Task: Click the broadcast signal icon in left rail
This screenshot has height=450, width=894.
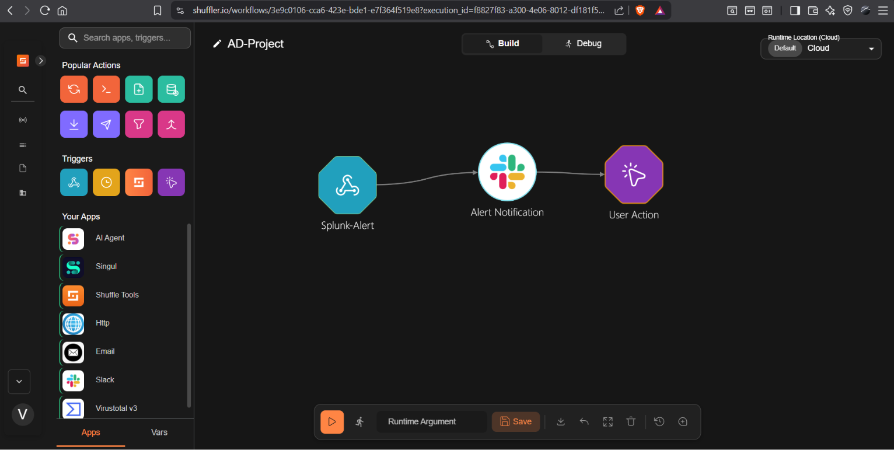Action: coord(23,120)
